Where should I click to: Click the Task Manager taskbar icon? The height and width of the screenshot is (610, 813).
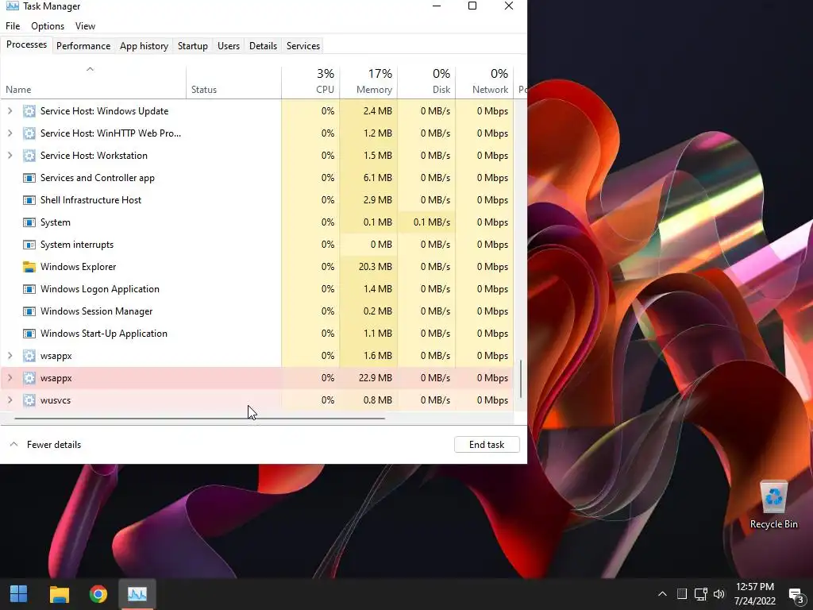(x=137, y=594)
